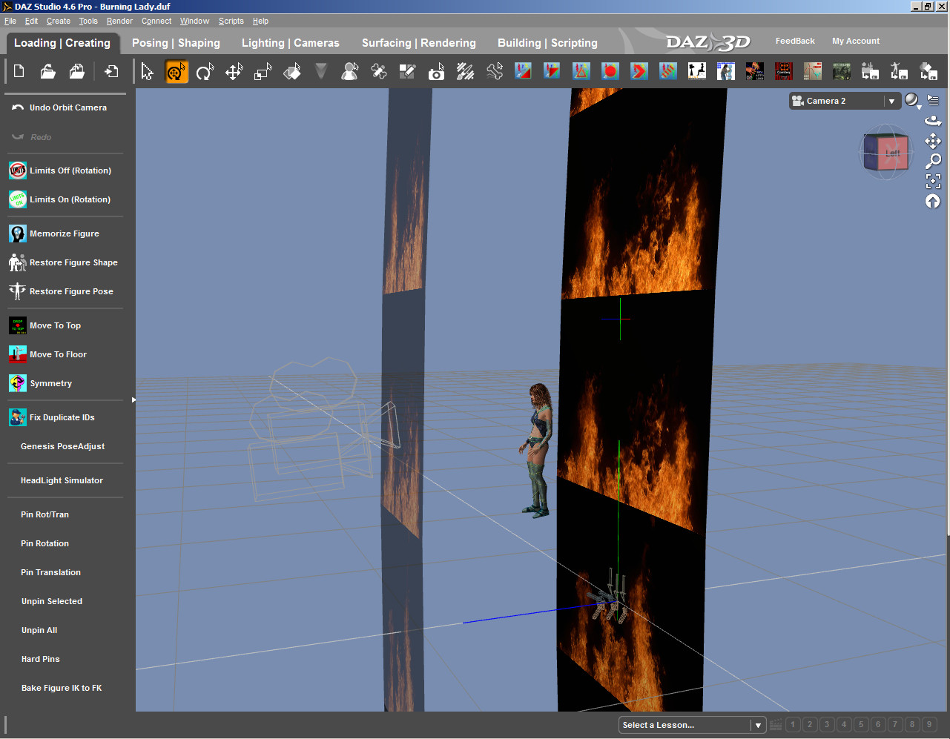Click the Spot Render camera tool

click(x=437, y=71)
